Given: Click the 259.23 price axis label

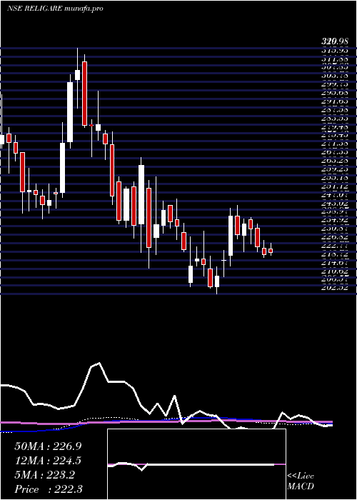Looking at the screenshot, I should pos(334,170).
